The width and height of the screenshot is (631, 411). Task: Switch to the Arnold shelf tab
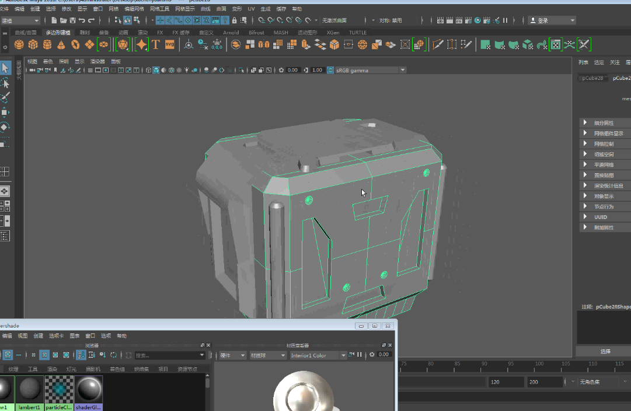click(231, 33)
